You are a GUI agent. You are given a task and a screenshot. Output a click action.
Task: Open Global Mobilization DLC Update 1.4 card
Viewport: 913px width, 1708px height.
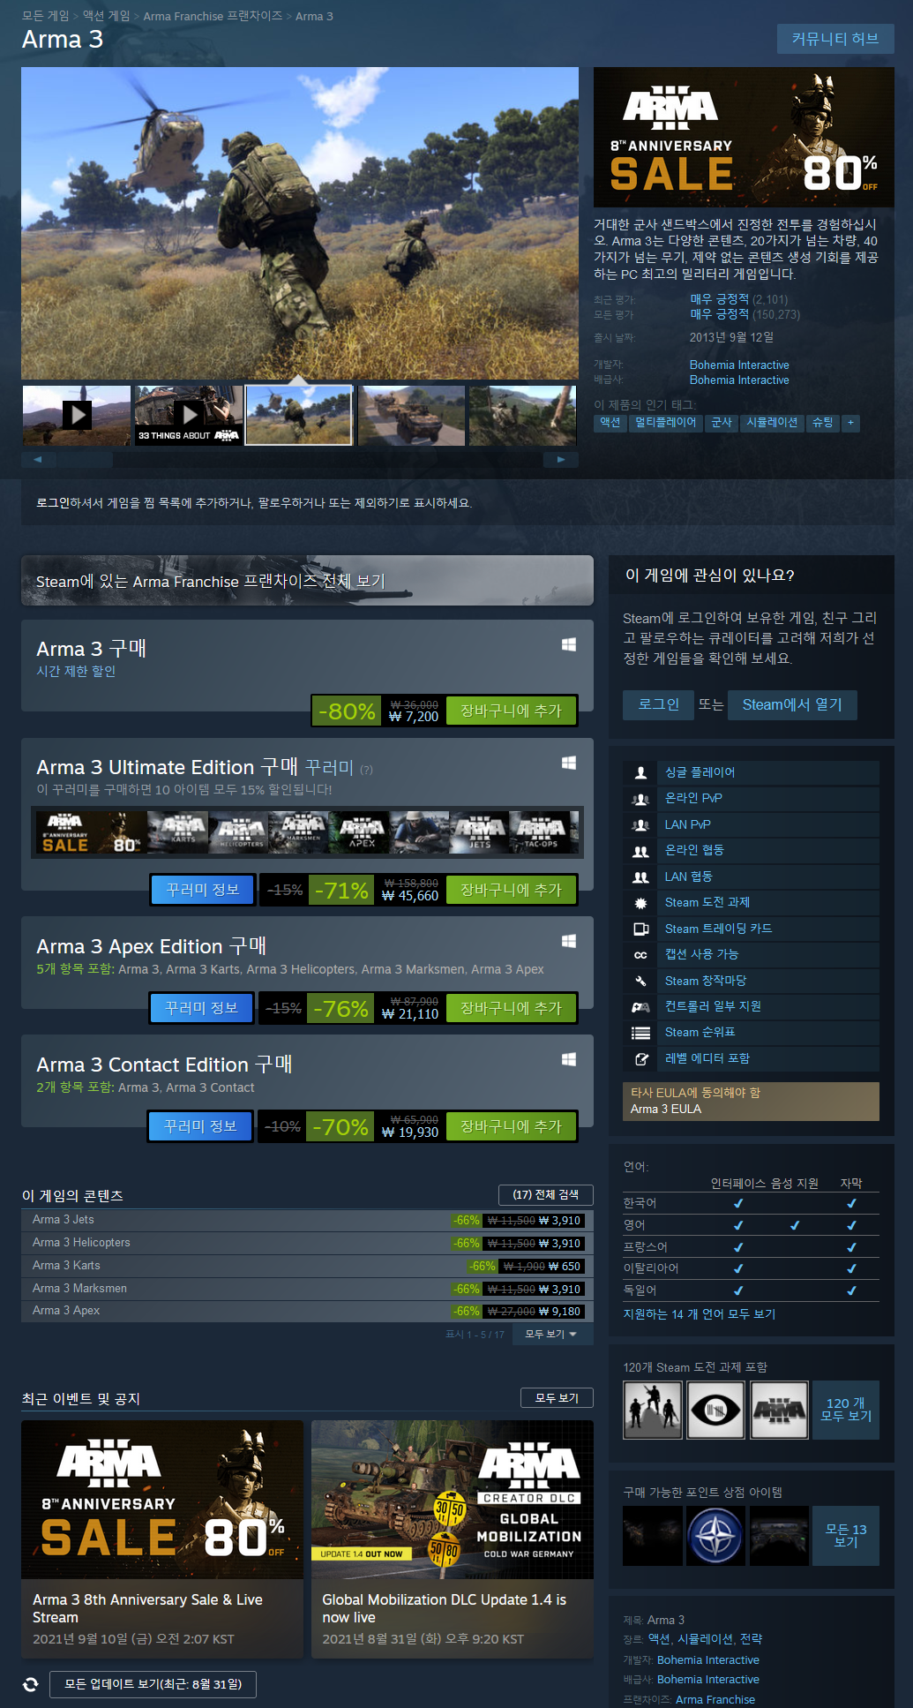click(x=453, y=1539)
